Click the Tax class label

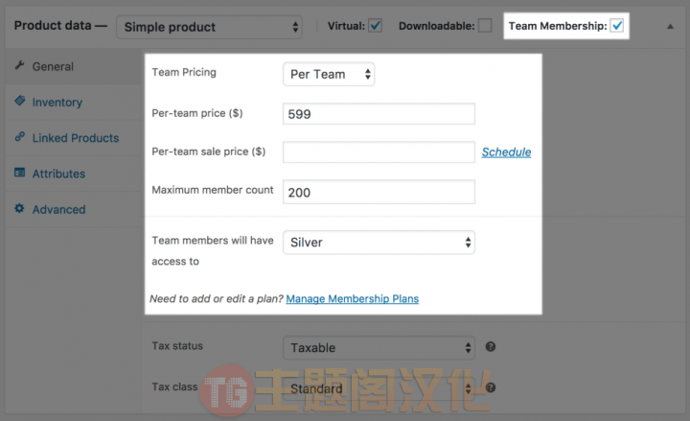[174, 386]
